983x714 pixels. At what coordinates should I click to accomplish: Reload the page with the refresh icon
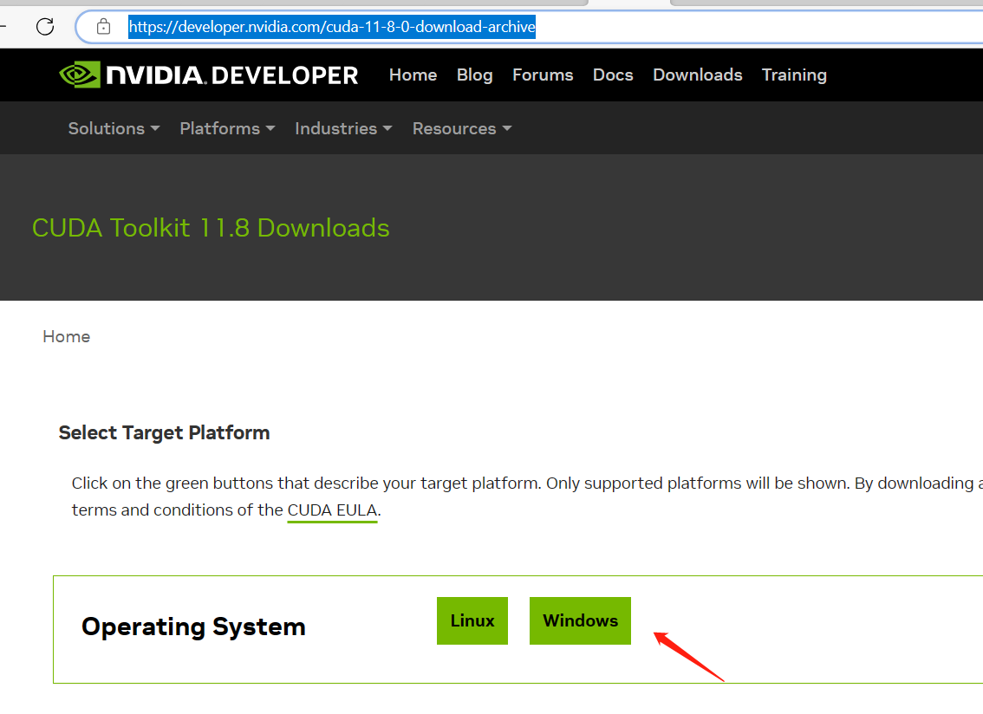45,26
